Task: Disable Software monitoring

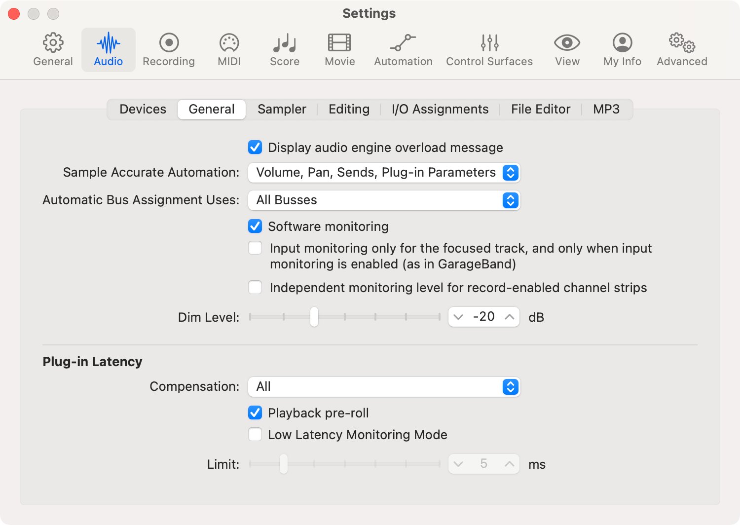Action: (x=255, y=226)
